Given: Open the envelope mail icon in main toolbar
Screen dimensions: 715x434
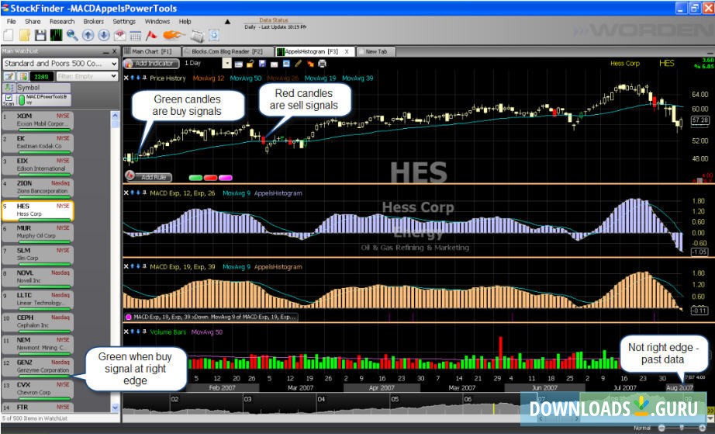Looking at the screenshot, I should [x=119, y=36].
